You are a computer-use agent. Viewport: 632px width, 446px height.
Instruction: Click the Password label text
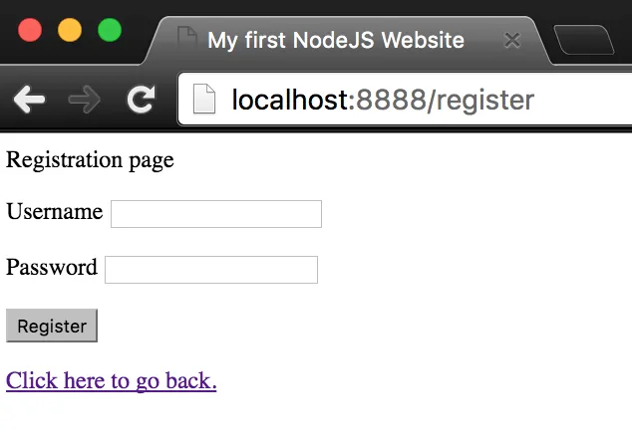tap(52, 267)
